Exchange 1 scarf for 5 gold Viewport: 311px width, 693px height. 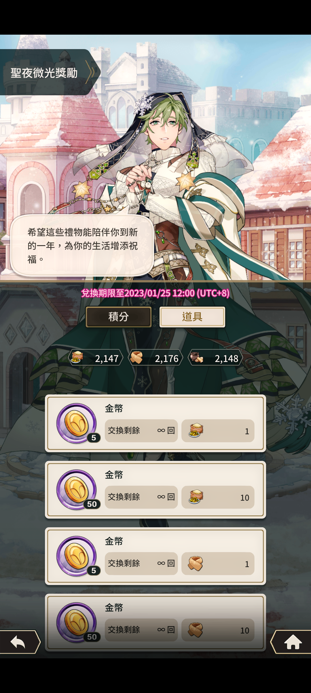pyautogui.click(x=218, y=564)
